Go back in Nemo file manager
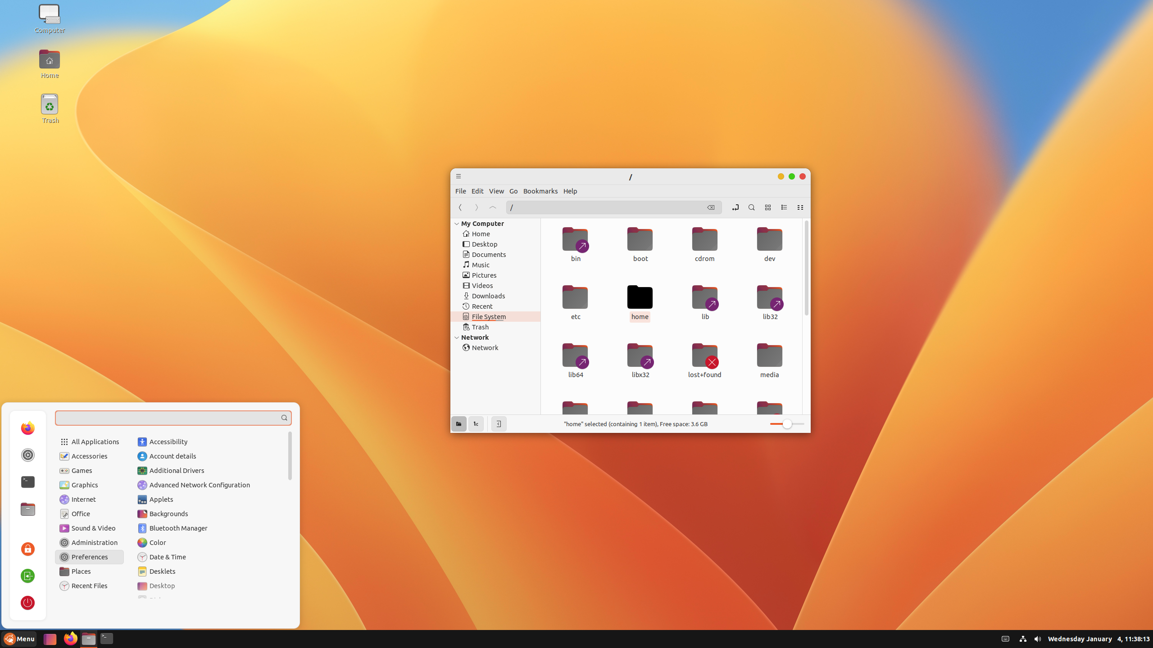Screen dimensions: 1153x648 point(460,207)
